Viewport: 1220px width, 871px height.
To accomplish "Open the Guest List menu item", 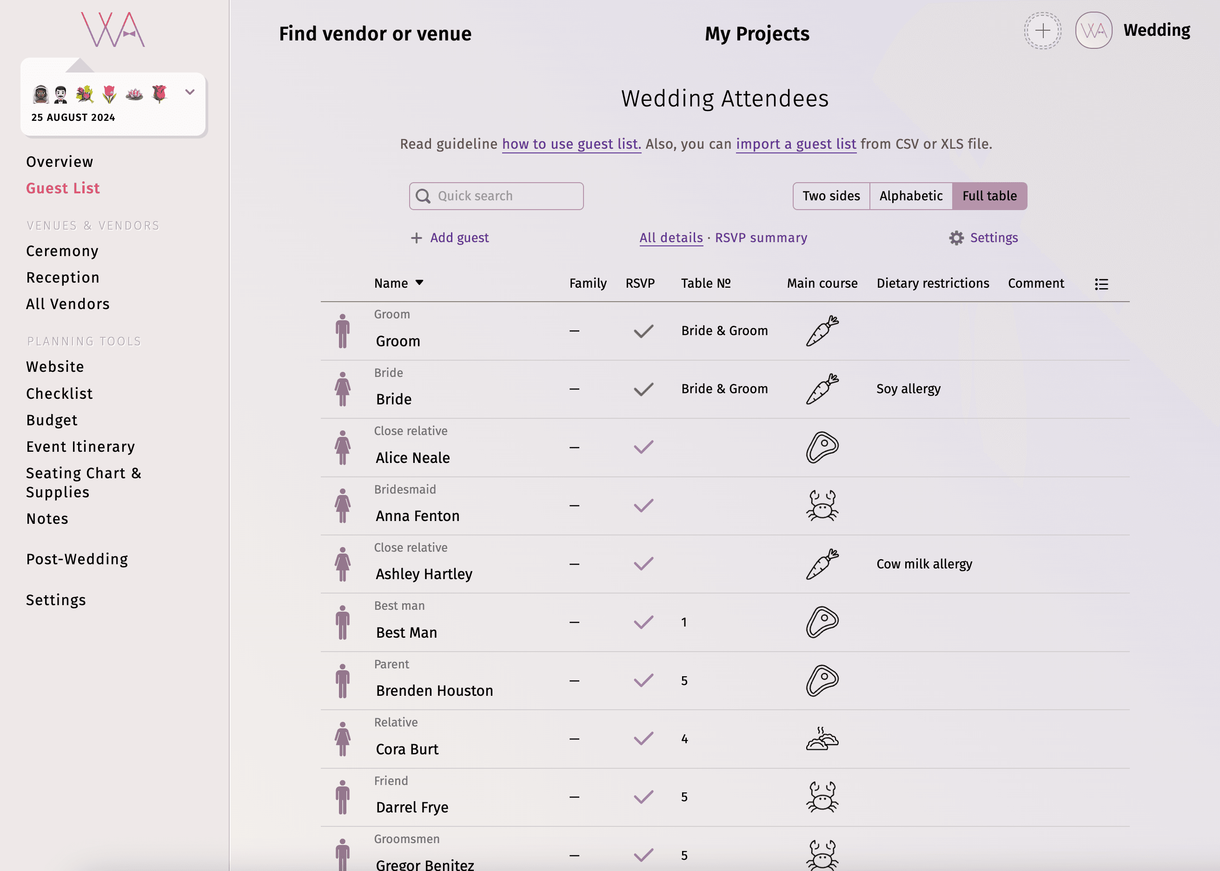I will [62, 188].
